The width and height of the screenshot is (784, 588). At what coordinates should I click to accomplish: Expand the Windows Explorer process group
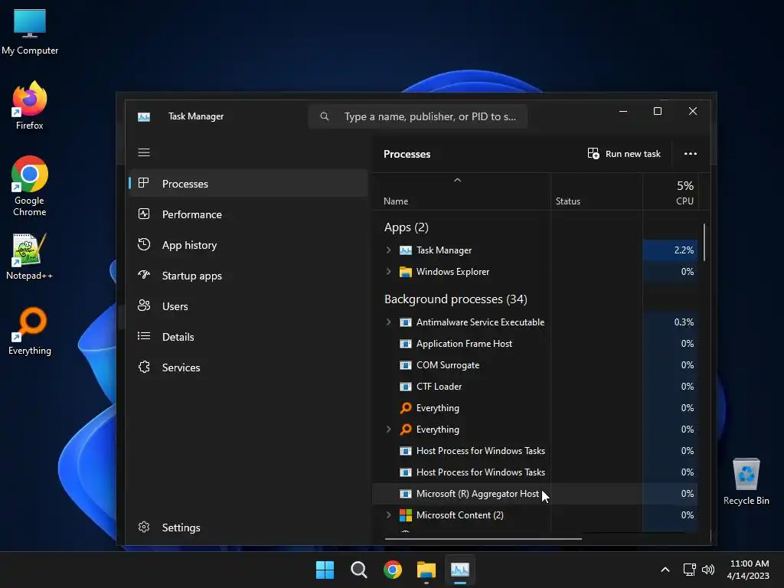tap(388, 272)
